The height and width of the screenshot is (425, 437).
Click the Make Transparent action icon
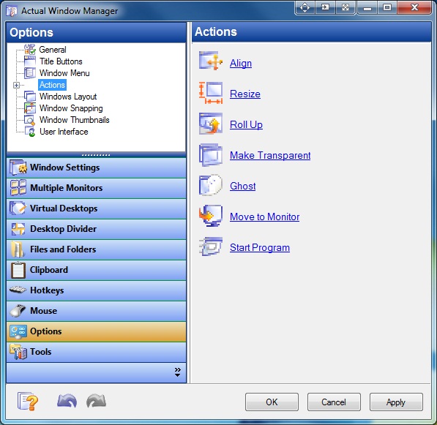[x=211, y=154]
